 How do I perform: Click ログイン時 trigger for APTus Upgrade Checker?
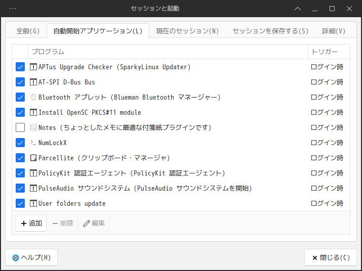(x=327, y=67)
